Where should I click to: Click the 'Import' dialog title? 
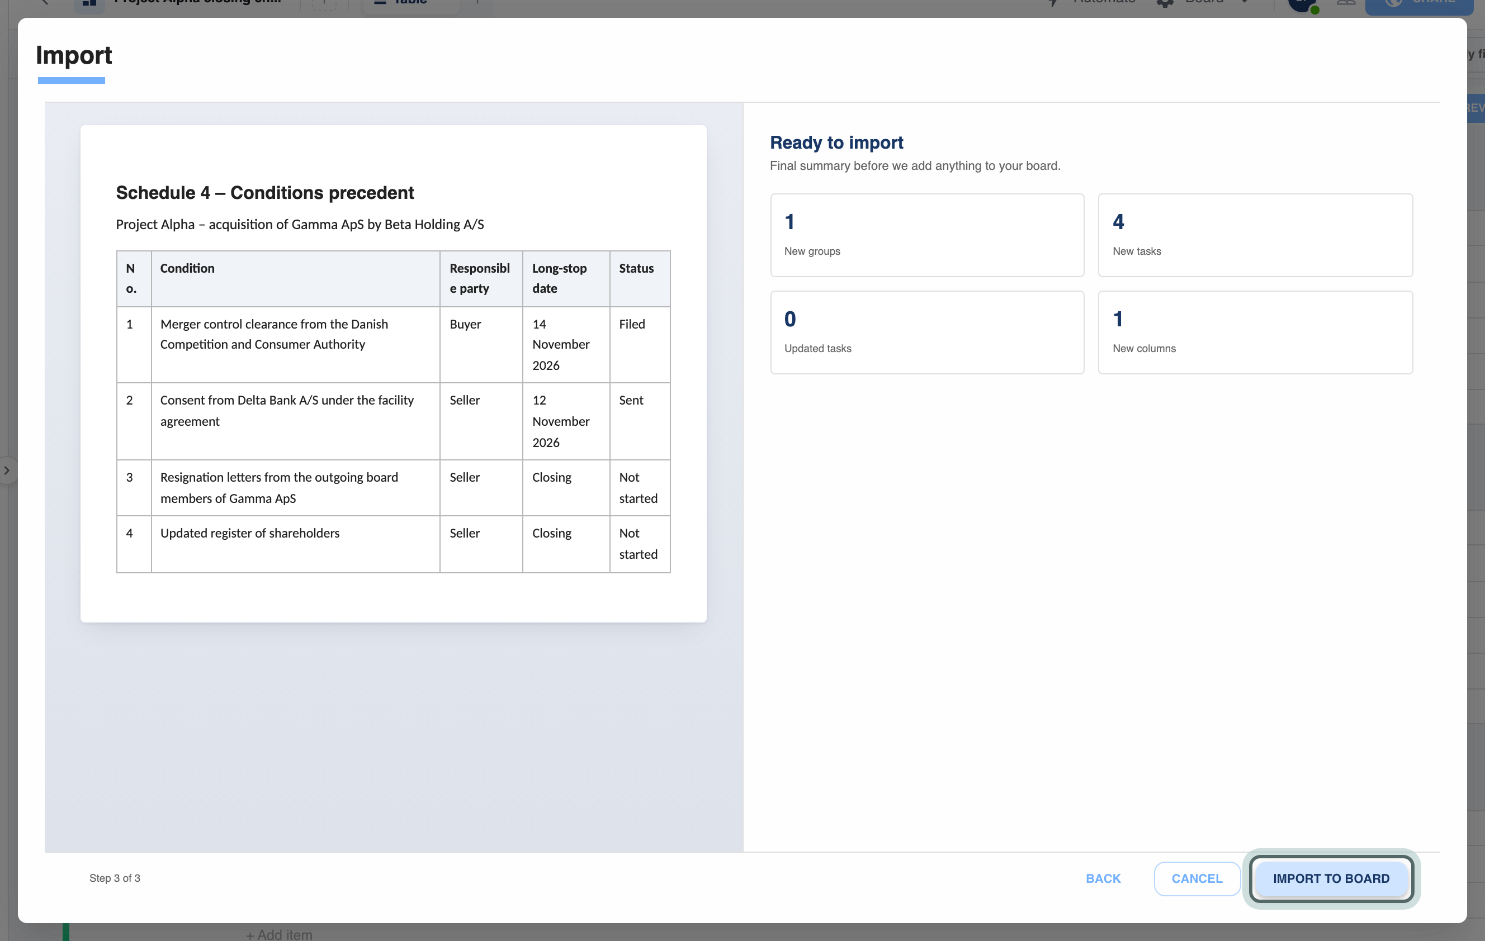click(74, 55)
